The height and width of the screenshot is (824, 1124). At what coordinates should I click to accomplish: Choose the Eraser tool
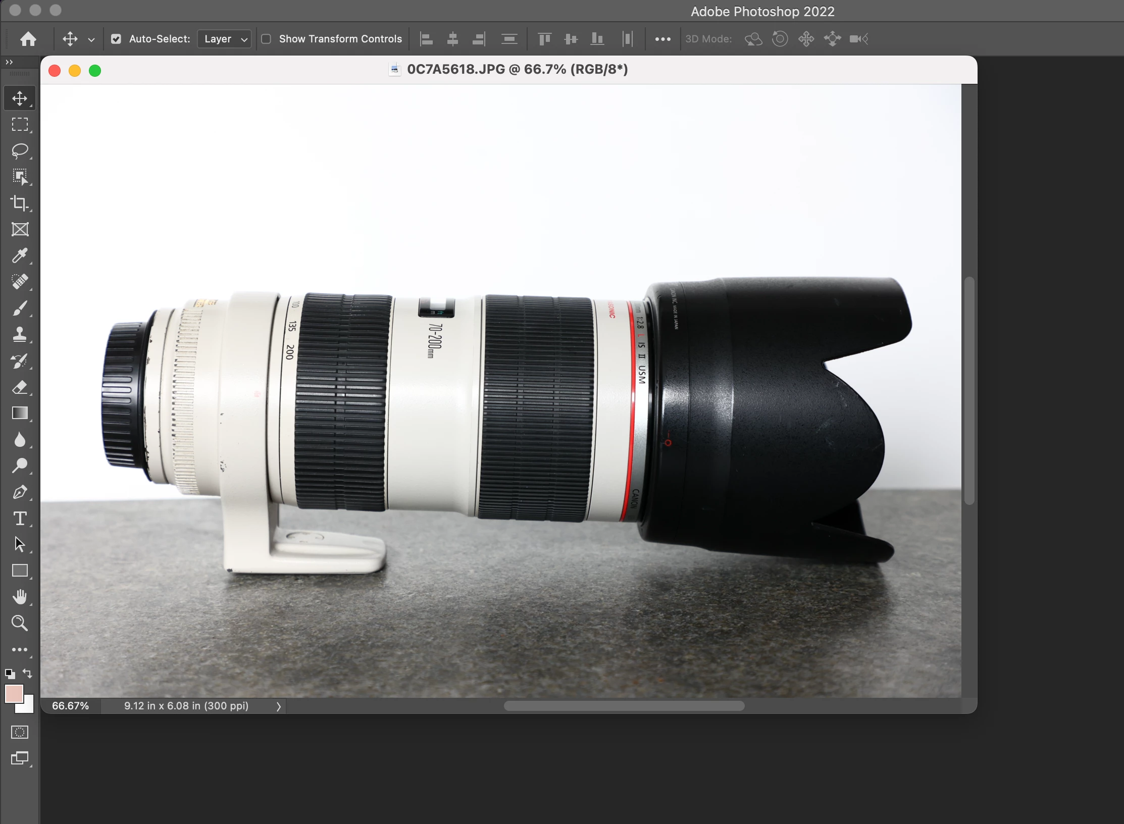(x=20, y=387)
